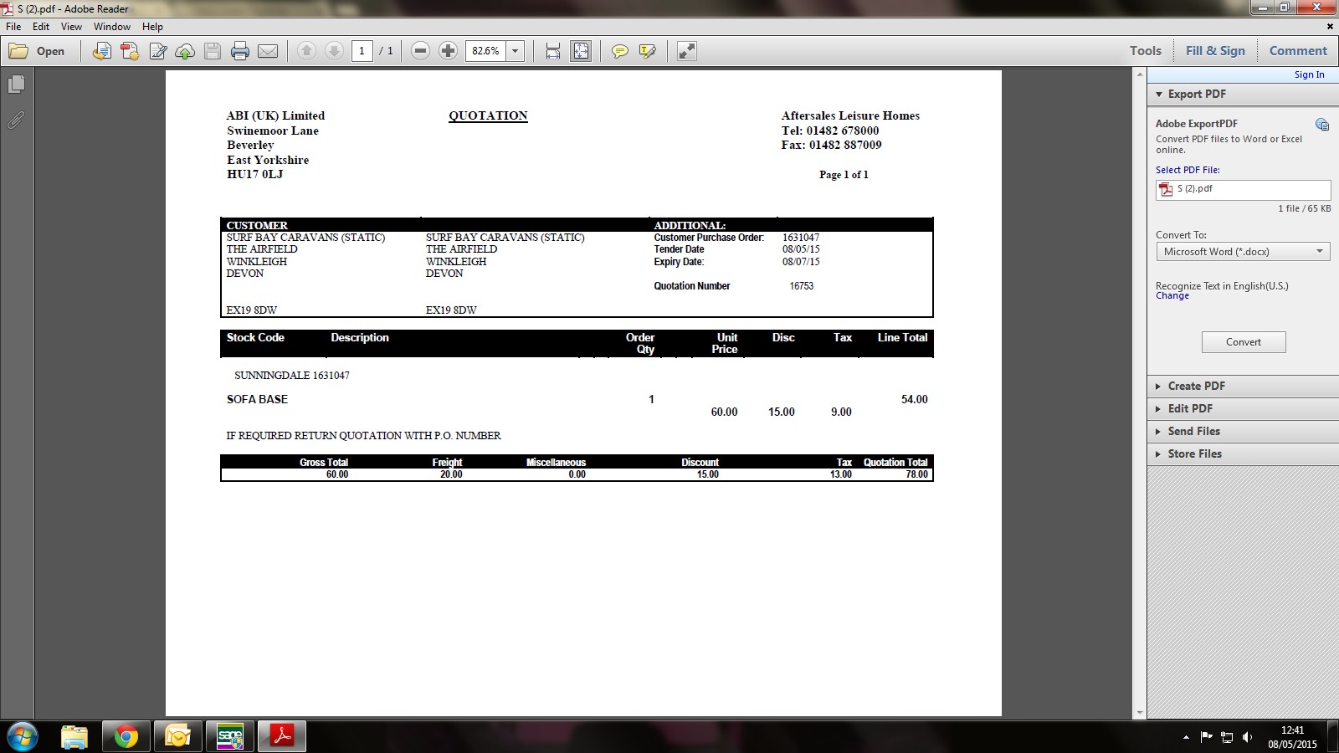This screenshot has height=753, width=1339.
Task: Click the Customer Purchase Order number 1631047
Action: click(x=801, y=238)
